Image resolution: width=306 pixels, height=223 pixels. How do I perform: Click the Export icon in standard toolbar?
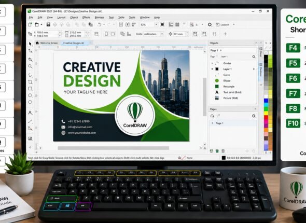128,24
